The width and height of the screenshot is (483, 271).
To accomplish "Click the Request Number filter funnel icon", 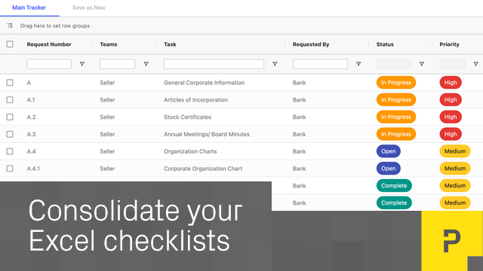I will [x=82, y=64].
